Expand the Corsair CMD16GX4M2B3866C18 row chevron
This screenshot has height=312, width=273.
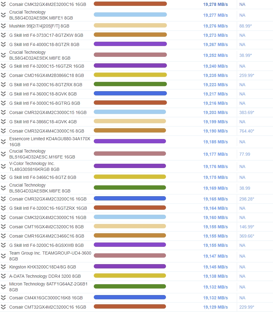click(3, 75)
